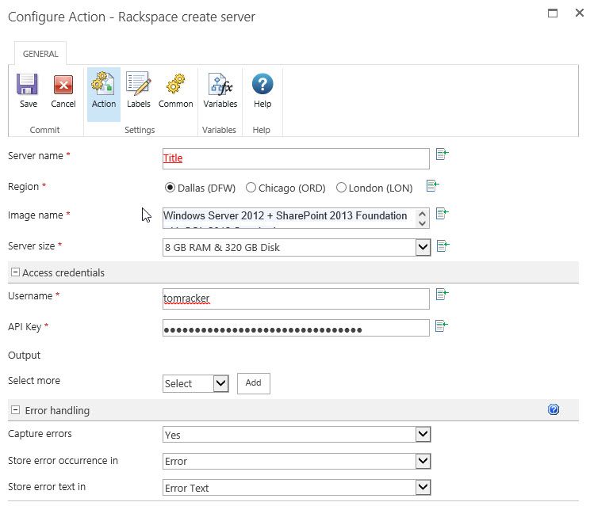
Task: Insert reference icon next to Image name
Action: [442, 214]
